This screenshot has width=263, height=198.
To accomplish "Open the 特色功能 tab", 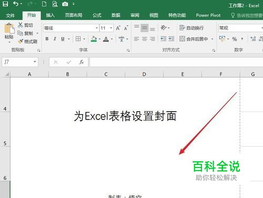I will click(x=177, y=15).
